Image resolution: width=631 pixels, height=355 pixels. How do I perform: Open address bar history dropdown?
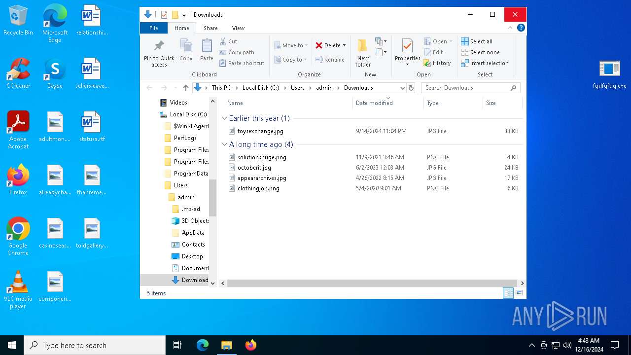point(402,88)
